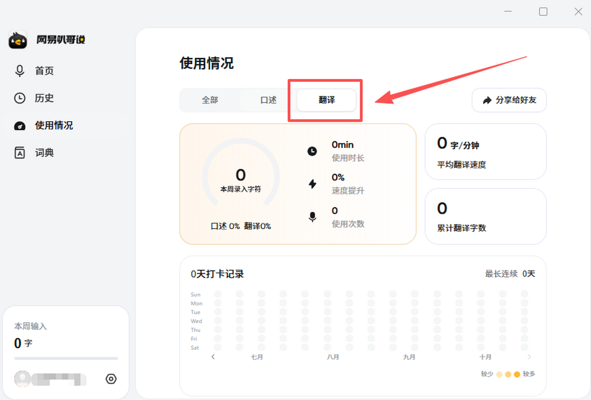Select the 翻译 tab
Viewport: 591px width, 400px height.
tap(327, 100)
